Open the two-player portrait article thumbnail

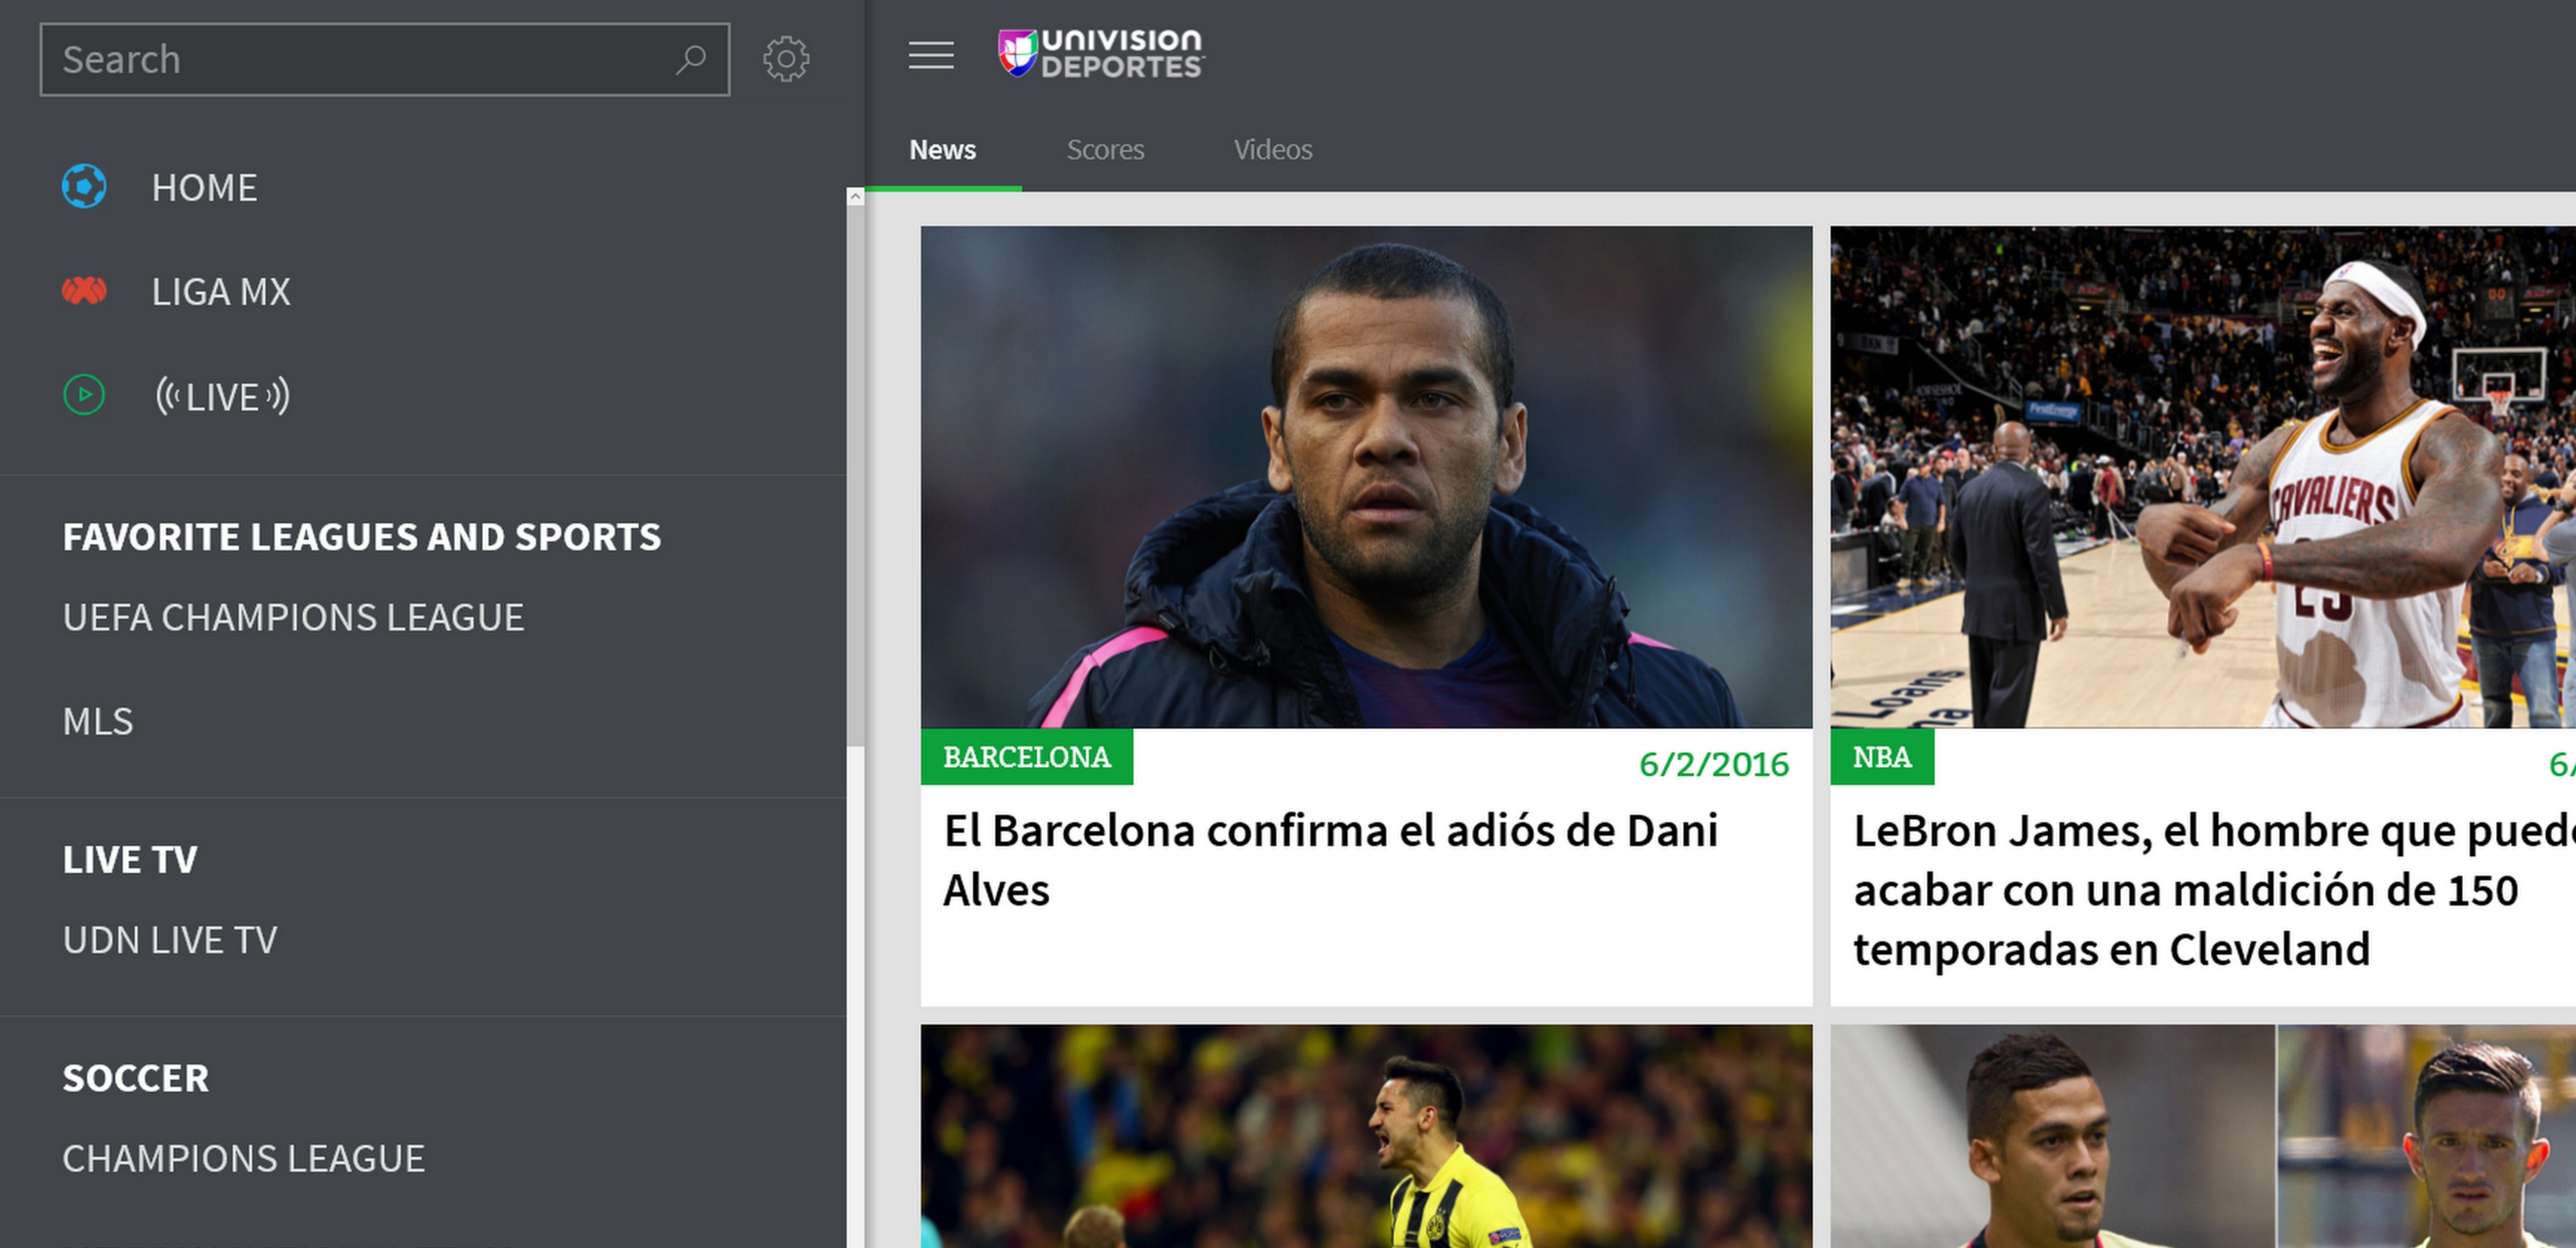[x=2203, y=1136]
